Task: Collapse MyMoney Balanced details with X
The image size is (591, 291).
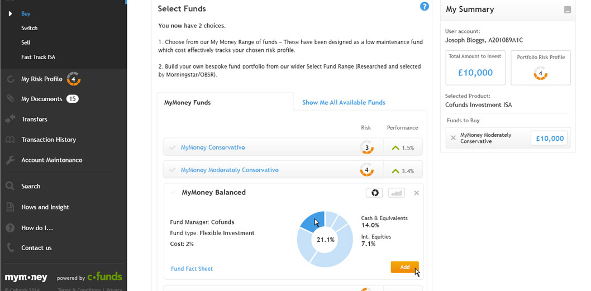Action: click(417, 193)
